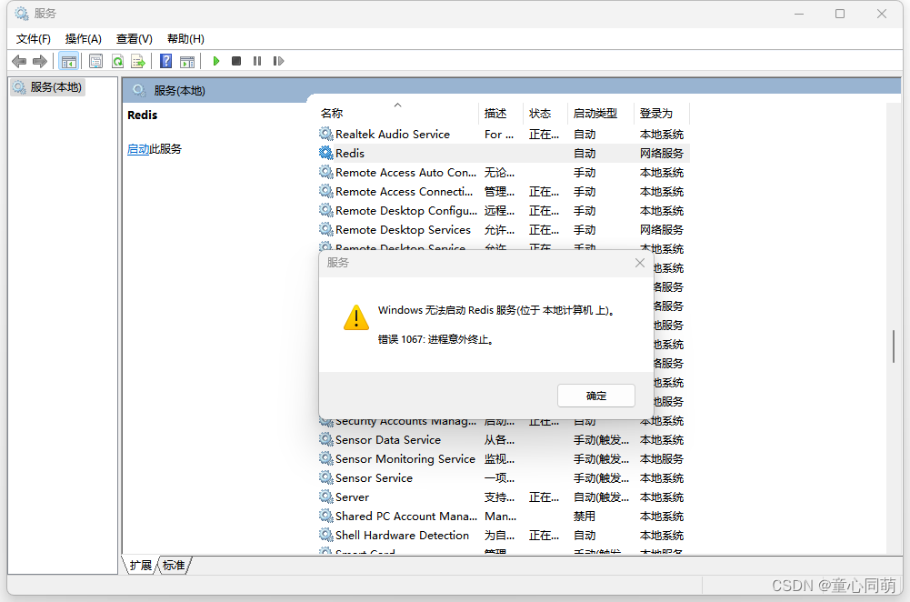Screen dimensions: 910x602
Task: Open the 查看(V) menu
Action: [133, 38]
